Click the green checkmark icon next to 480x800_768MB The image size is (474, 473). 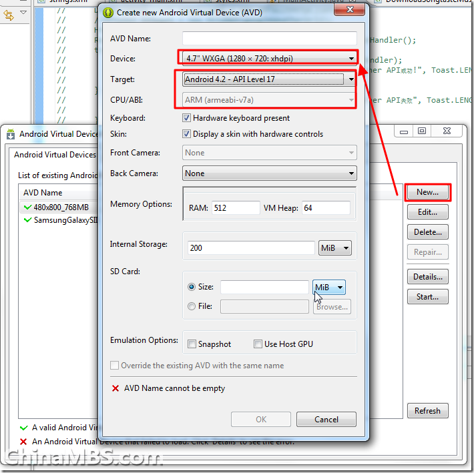[x=27, y=207]
